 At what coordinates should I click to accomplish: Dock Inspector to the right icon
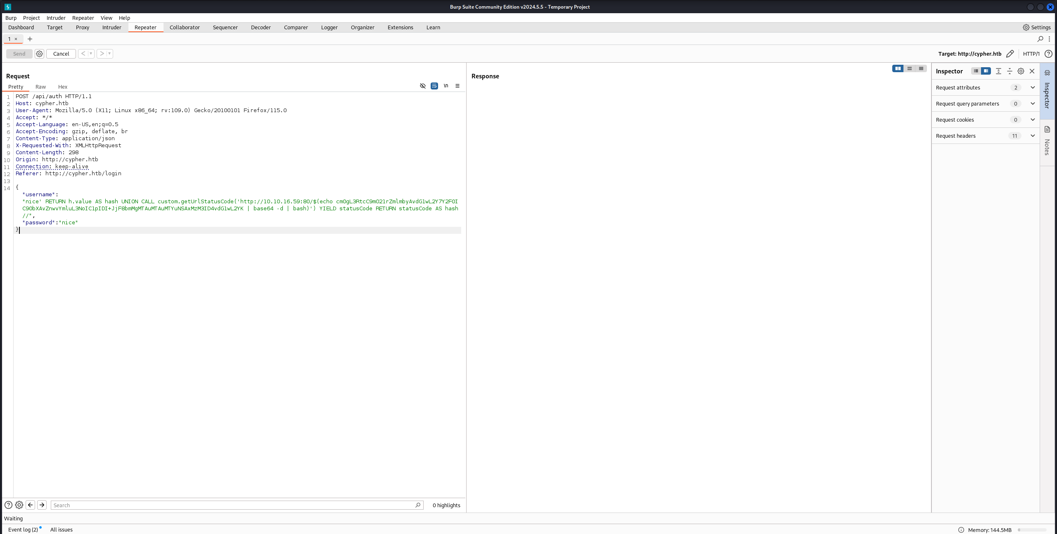coord(986,71)
